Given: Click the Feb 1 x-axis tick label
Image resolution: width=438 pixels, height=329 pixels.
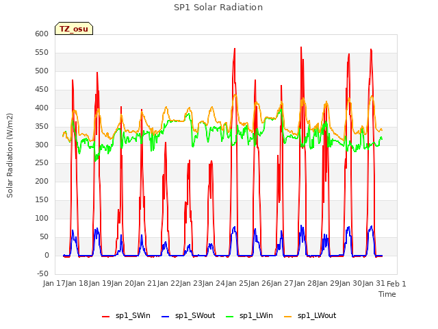Looking at the screenshot, I should tap(396, 284).
